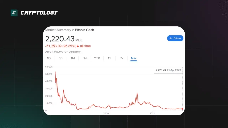The image size is (228, 128).
Task: Show the 1M time range
Action: pyautogui.click(x=73, y=58)
